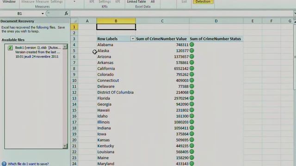The height and width of the screenshot is (166, 296).
Task: Click the Linked Table ribbon item
Action: point(136,2)
